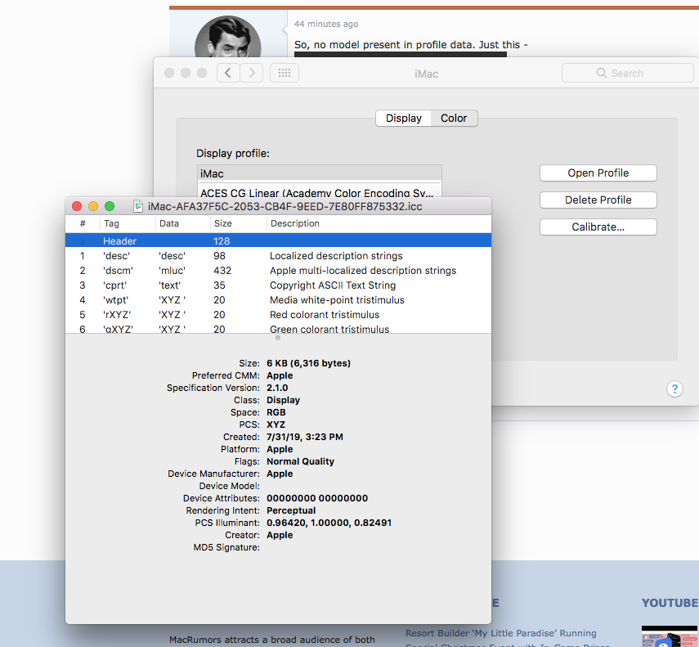The width and height of the screenshot is (699, 647).
Task: Select the 'rXYZ' tag row
Action: [278, 314]
